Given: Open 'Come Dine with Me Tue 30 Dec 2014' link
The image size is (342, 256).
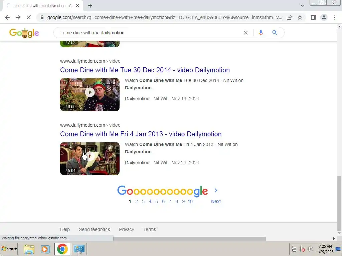Looking at the screenshot, I should tap(145, 70).
